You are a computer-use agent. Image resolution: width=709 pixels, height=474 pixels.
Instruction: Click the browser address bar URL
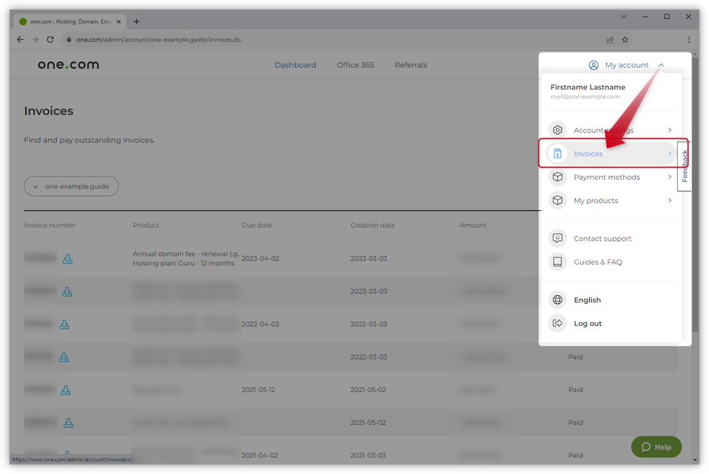[x=158, y=39]
